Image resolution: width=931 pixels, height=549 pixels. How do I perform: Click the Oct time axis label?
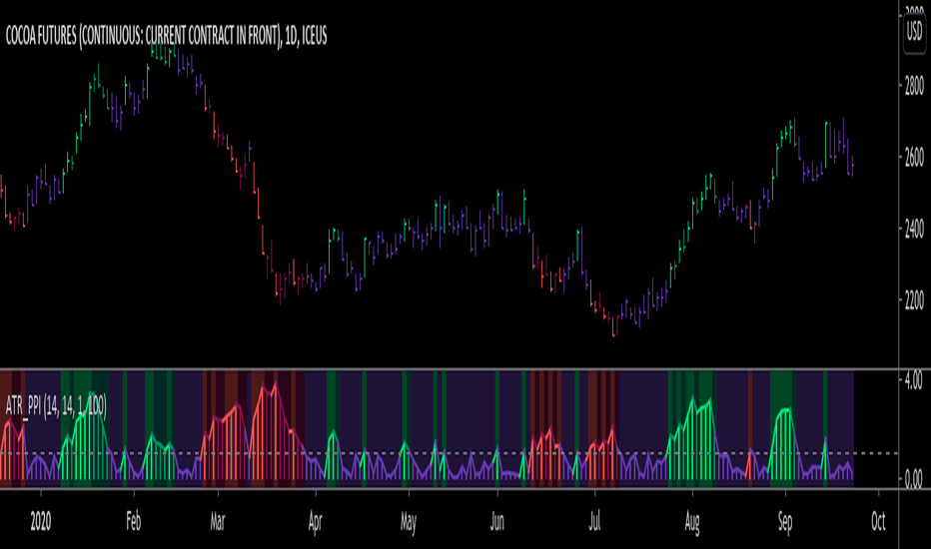point(878,522)
